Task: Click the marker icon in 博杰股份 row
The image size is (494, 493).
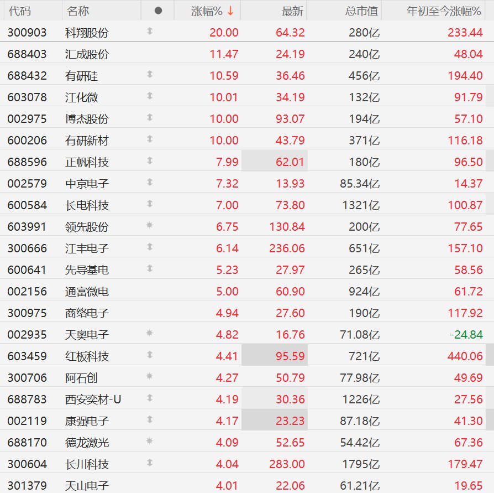Action: click(150, 118)
